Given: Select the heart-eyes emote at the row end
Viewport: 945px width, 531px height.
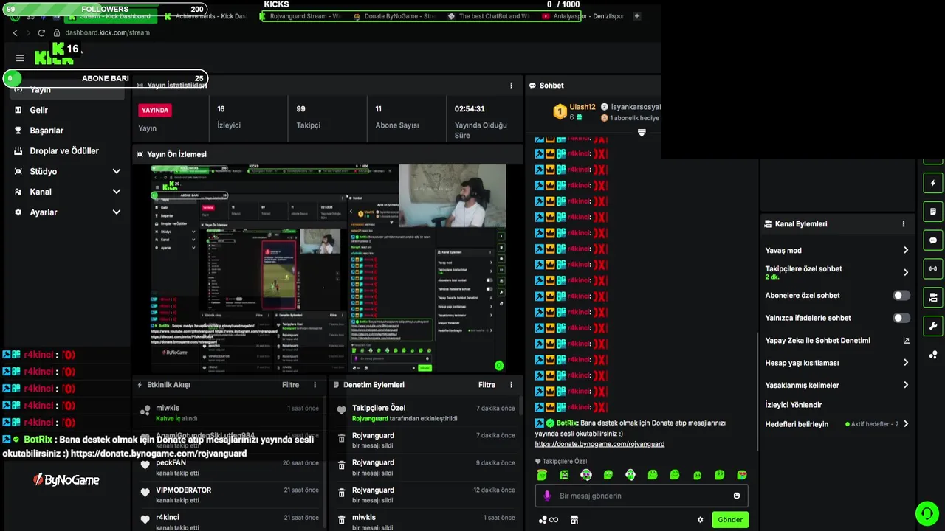Looking at the screenshot, I should pos(742,475).
